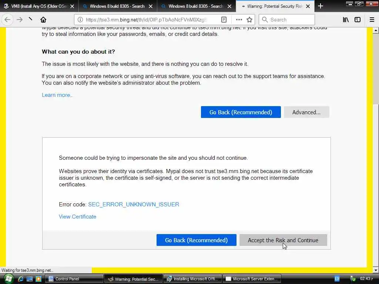Click the scrollbar up arrow
The image size is (379, 284).
coord(376,30)
